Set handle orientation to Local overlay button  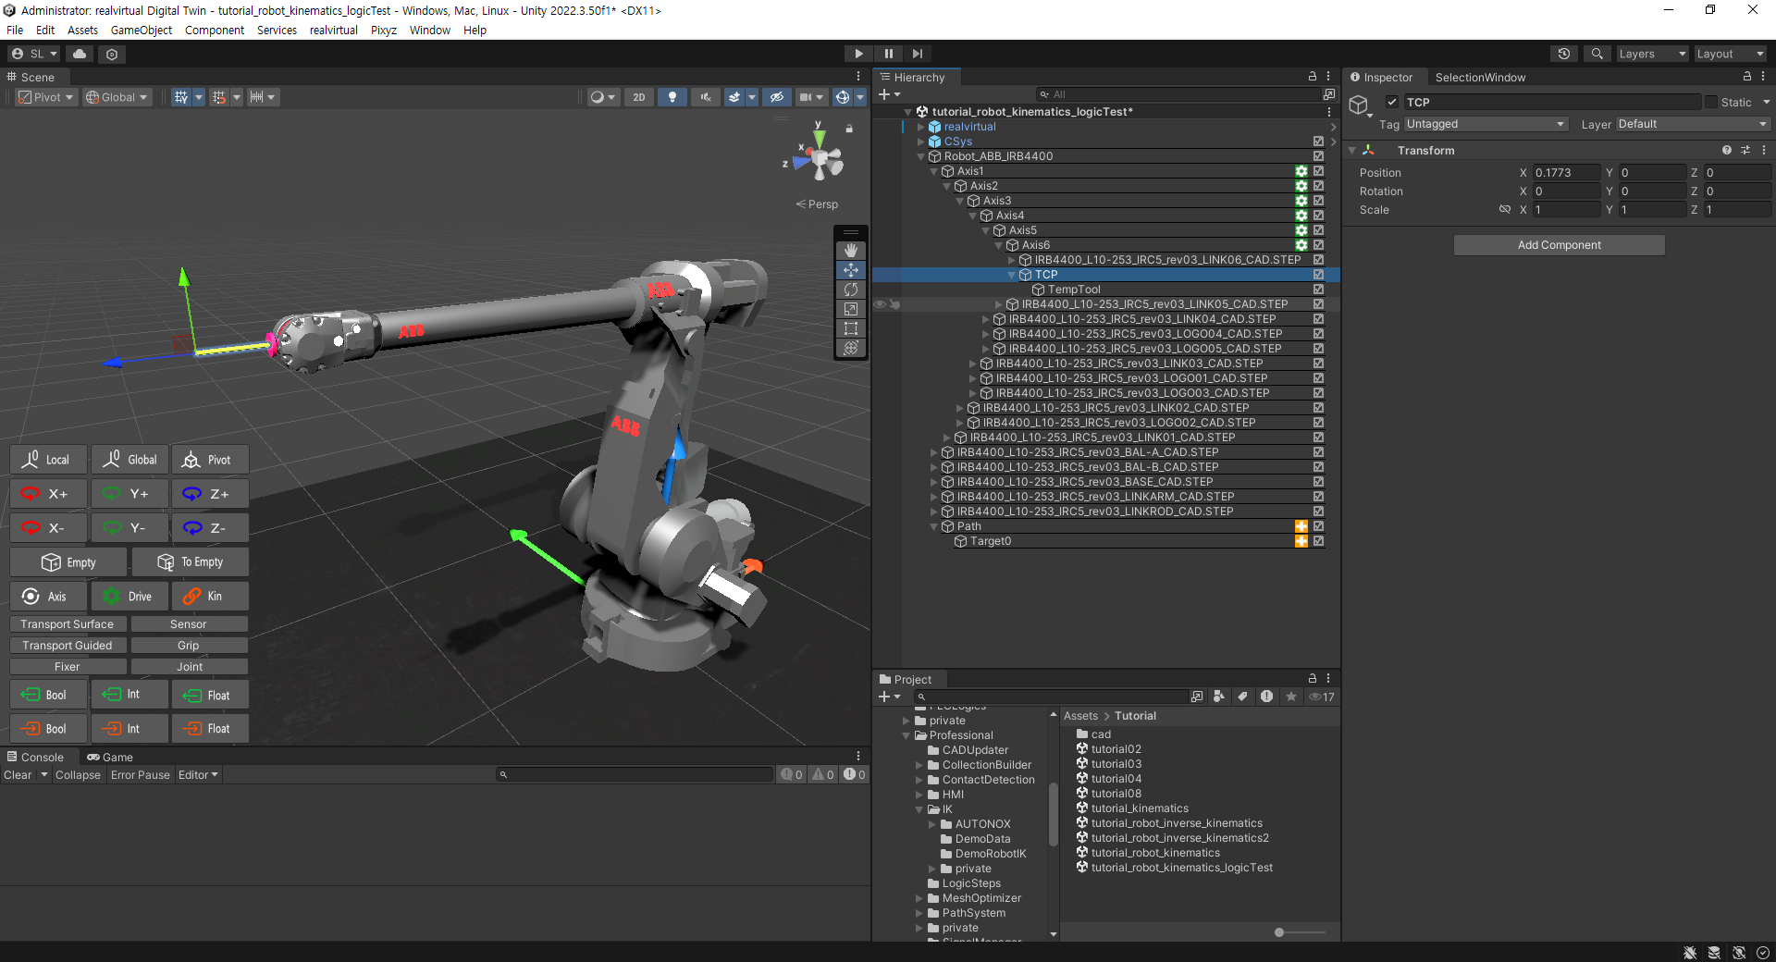point(49,460)
